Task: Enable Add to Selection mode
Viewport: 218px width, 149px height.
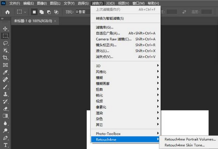Action: point(41,12)
